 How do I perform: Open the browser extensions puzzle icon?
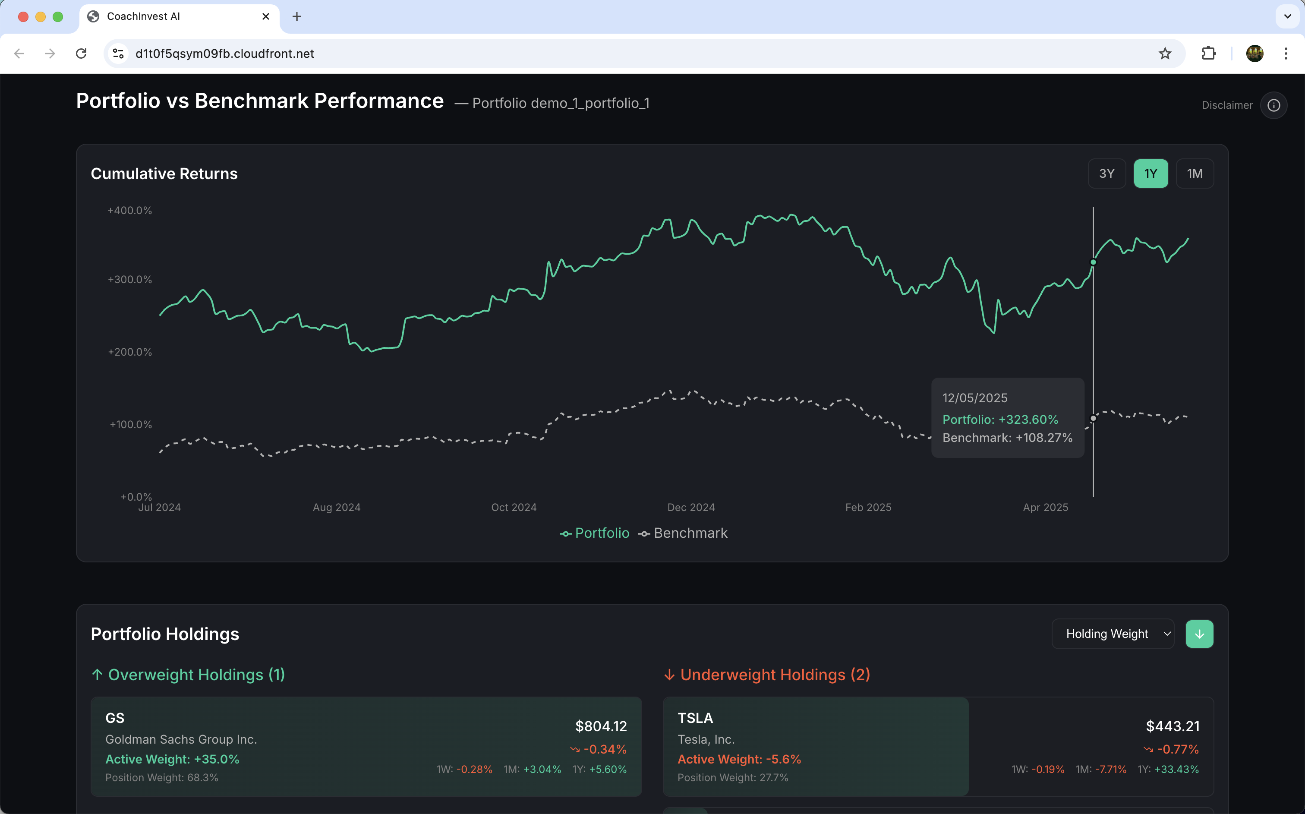[x=1209, y=53]
